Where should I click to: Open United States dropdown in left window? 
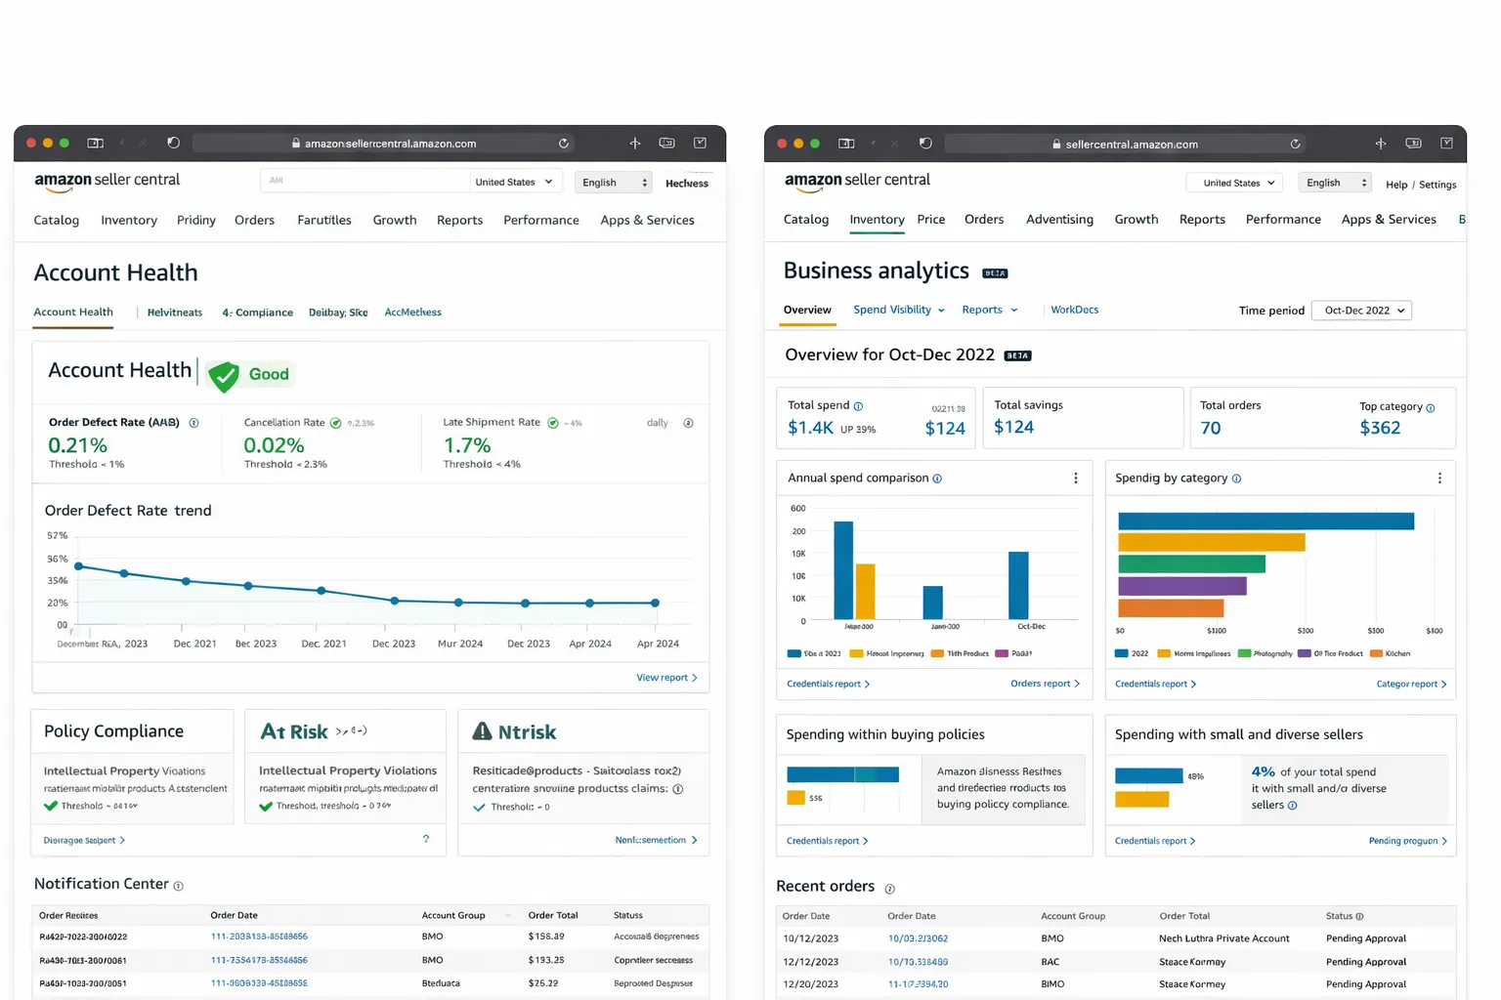click(x=514, y=182)
